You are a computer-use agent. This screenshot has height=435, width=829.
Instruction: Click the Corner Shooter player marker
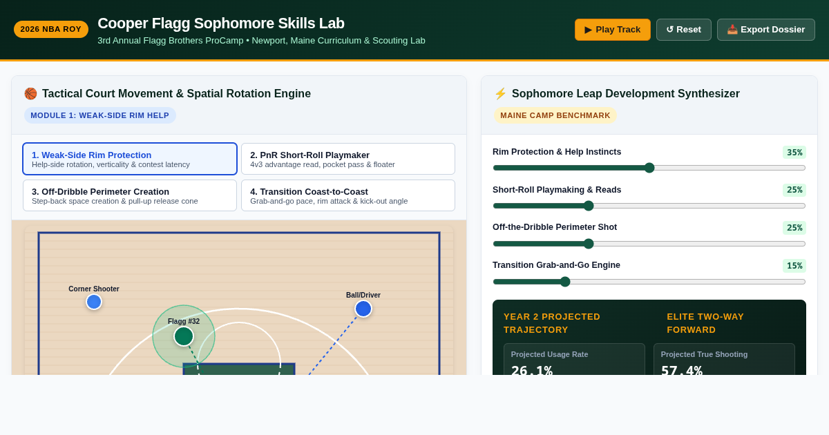(94, 302)
